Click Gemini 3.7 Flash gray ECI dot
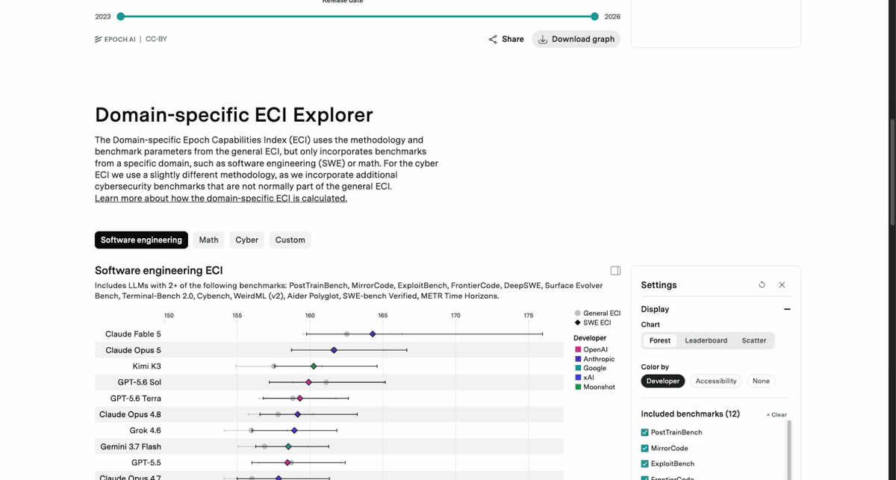The width and height of the screenshot is (896, 480). pos(264,446)
